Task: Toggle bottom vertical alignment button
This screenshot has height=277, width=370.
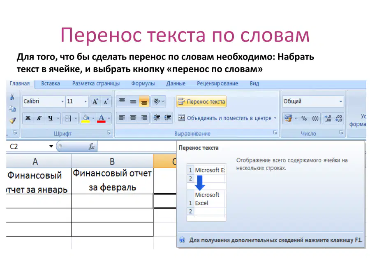Action: pyautogui.click(x=144, y=101)
